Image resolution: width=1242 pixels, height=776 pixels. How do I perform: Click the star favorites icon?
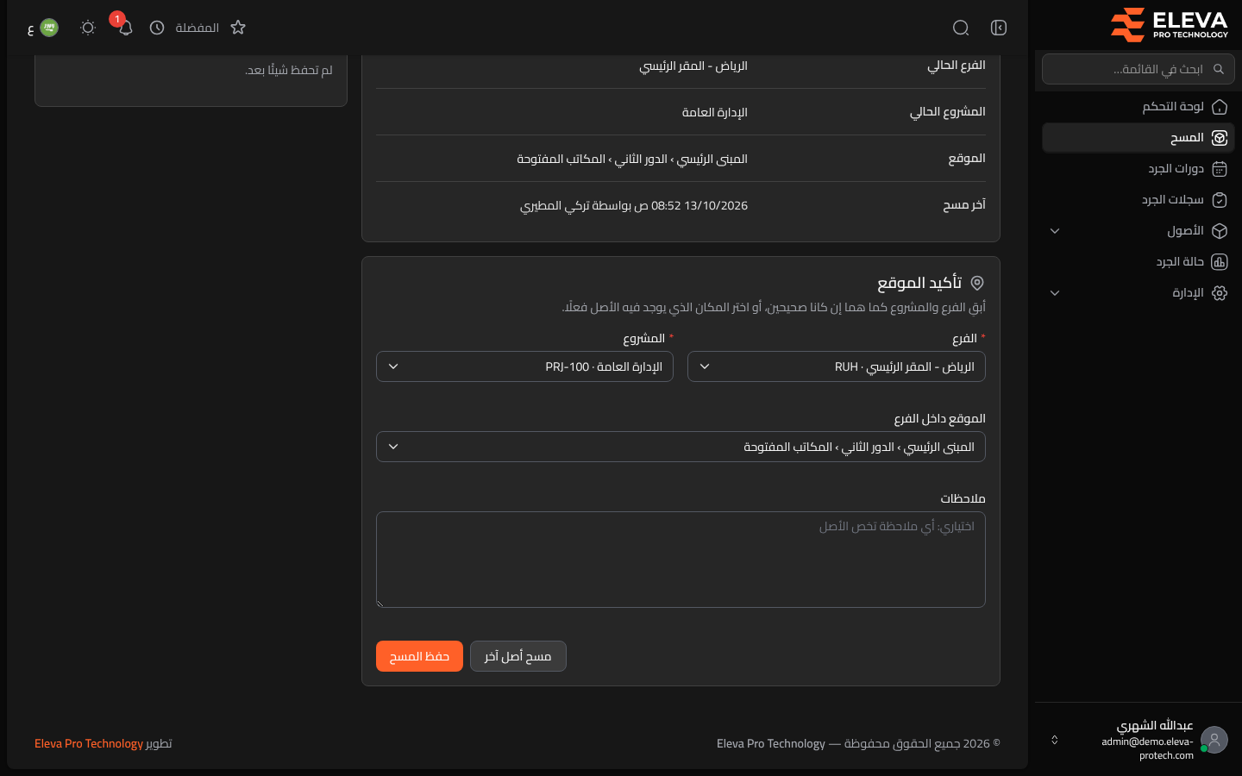pyautogui.click(x=238, y=28)
